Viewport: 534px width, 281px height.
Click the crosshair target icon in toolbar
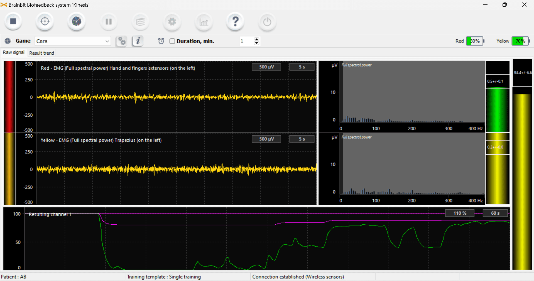45,21
